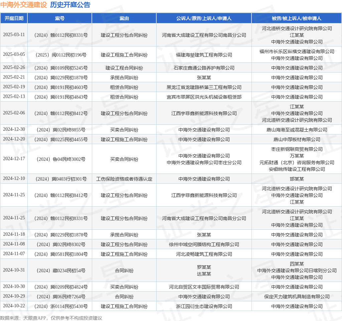This screenshot has height=321, width=342.
Task: Click appellant 中海外交通建设有限公司枣庄分公司
Action: pyautogui.click(x=204, y=163)
